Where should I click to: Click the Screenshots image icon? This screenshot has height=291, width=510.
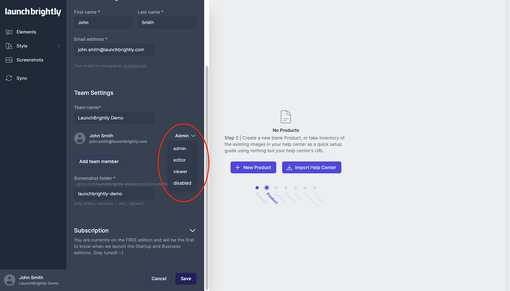pyautogui.click(x=9, y=60)
